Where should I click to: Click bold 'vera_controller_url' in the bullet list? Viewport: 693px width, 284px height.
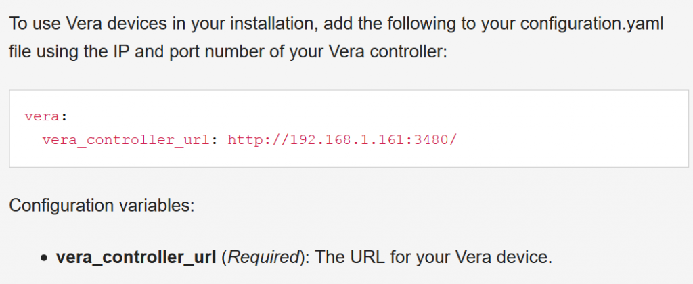pos(136,257)
